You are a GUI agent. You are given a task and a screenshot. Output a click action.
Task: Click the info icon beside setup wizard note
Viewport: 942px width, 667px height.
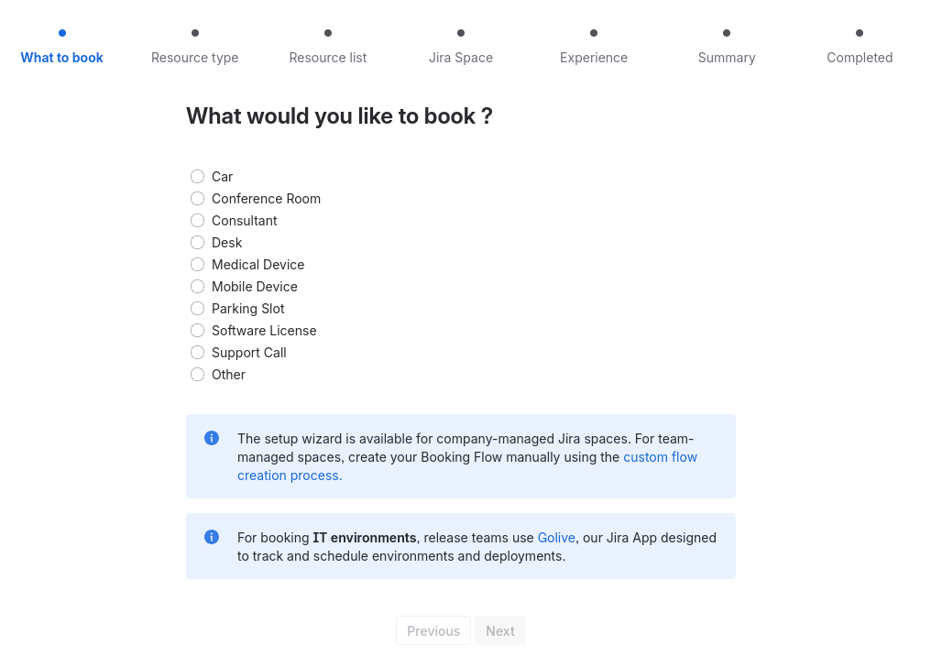click(212, 438)
